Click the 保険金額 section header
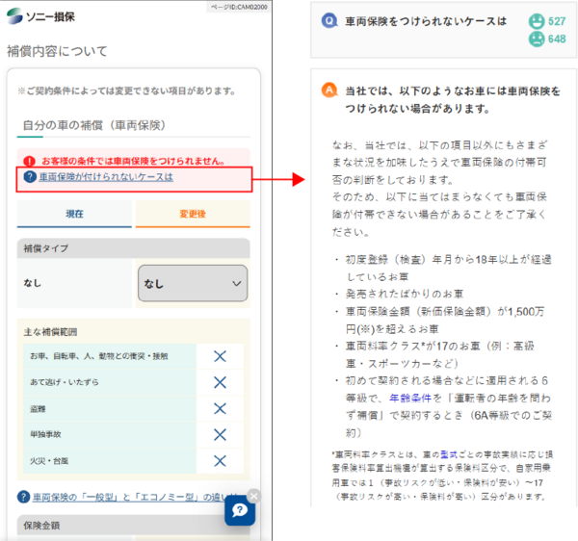 134,526
